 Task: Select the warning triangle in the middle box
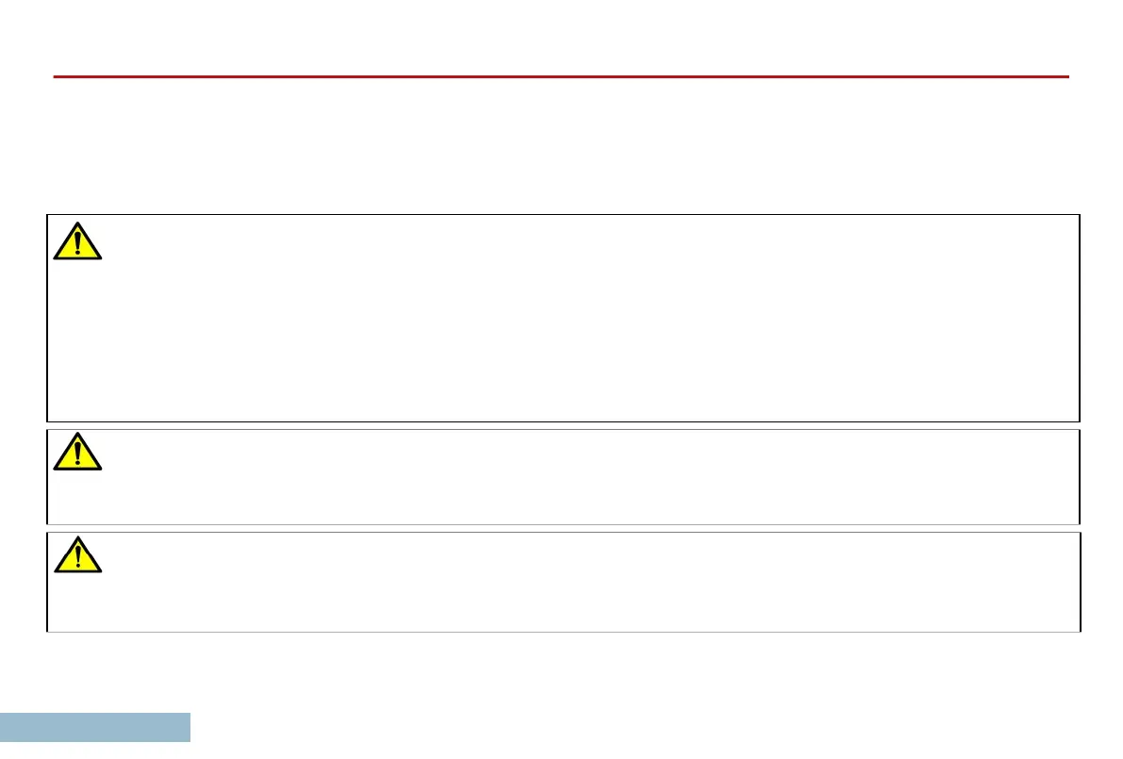[77, 452]
